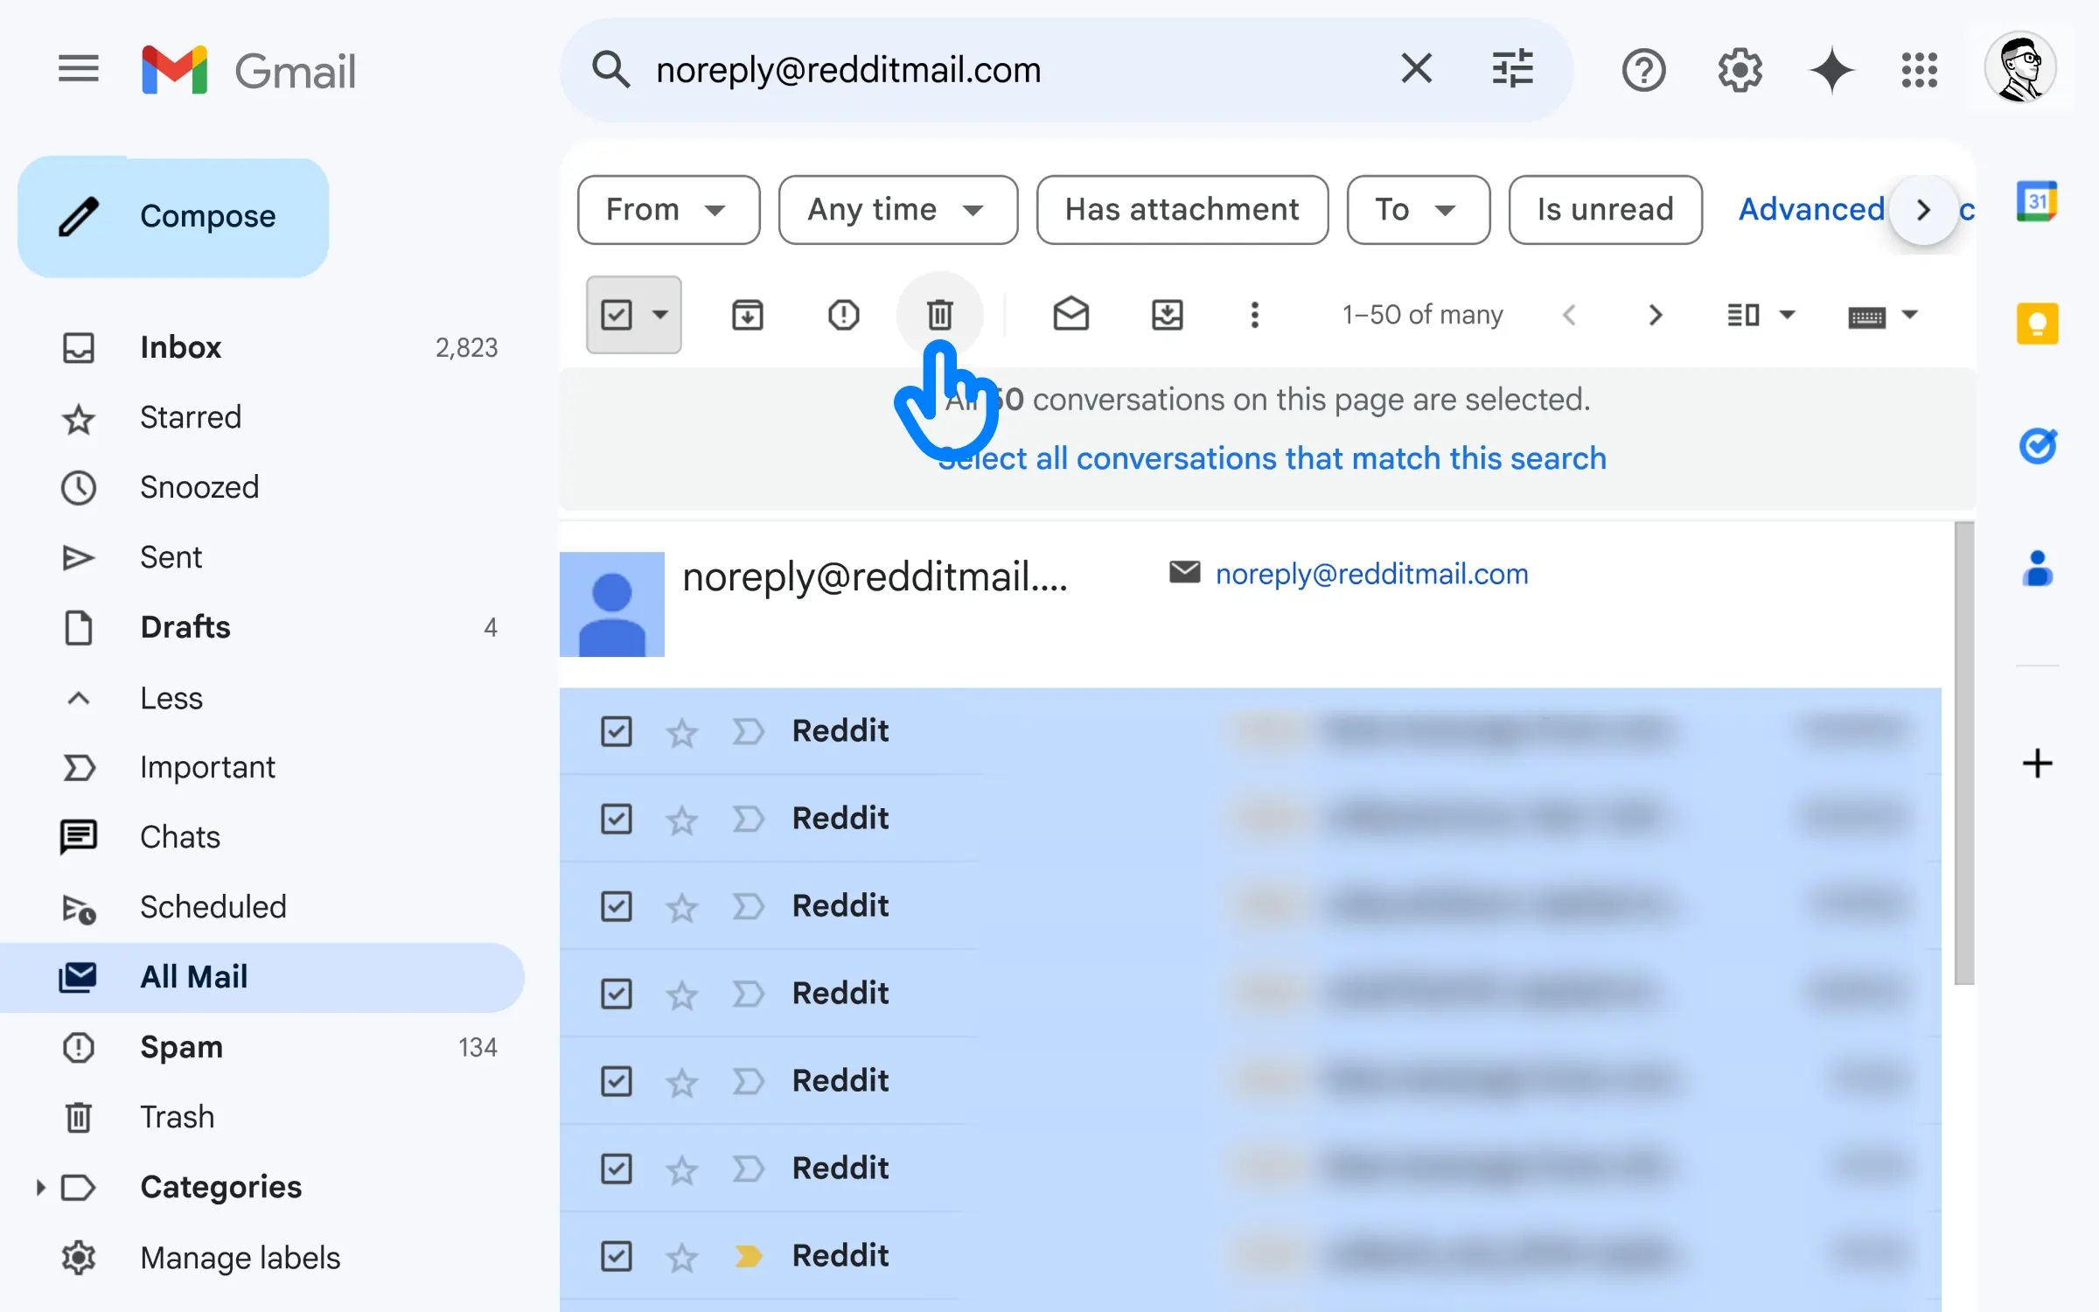
Task: Open the Sent folder
Action: point(262,557)
